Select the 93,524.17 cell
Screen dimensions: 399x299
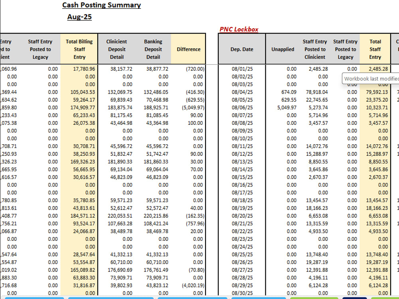84,224
